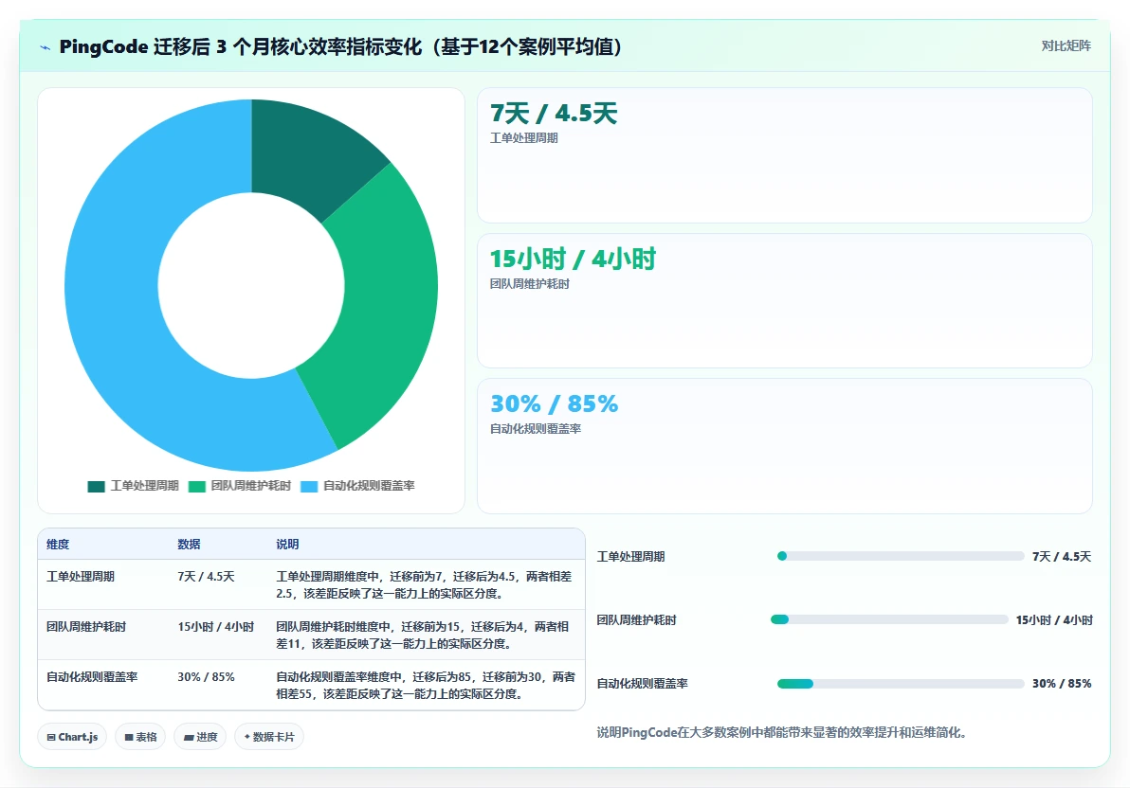Click the 30% / 85% progress value
1130x788 pixels.
(x=1062, y=684)
